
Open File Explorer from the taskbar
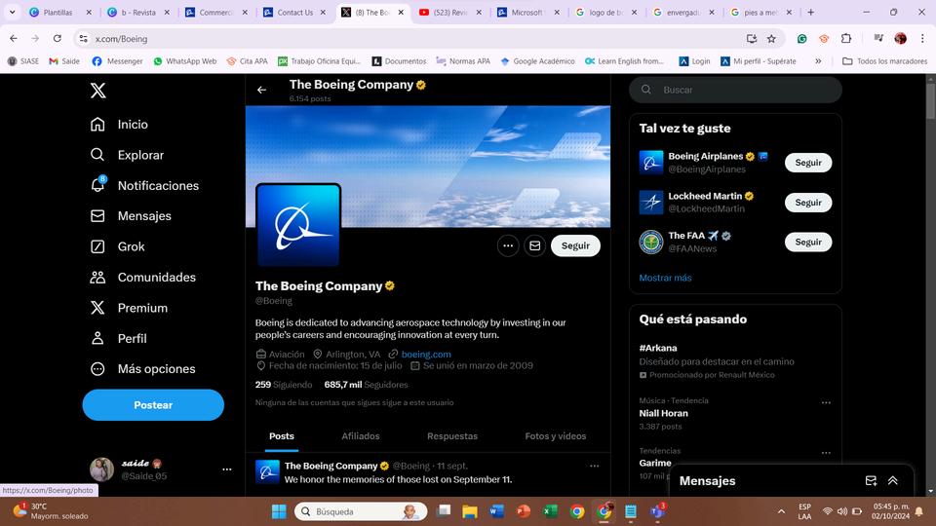click(x=470, y=511)
